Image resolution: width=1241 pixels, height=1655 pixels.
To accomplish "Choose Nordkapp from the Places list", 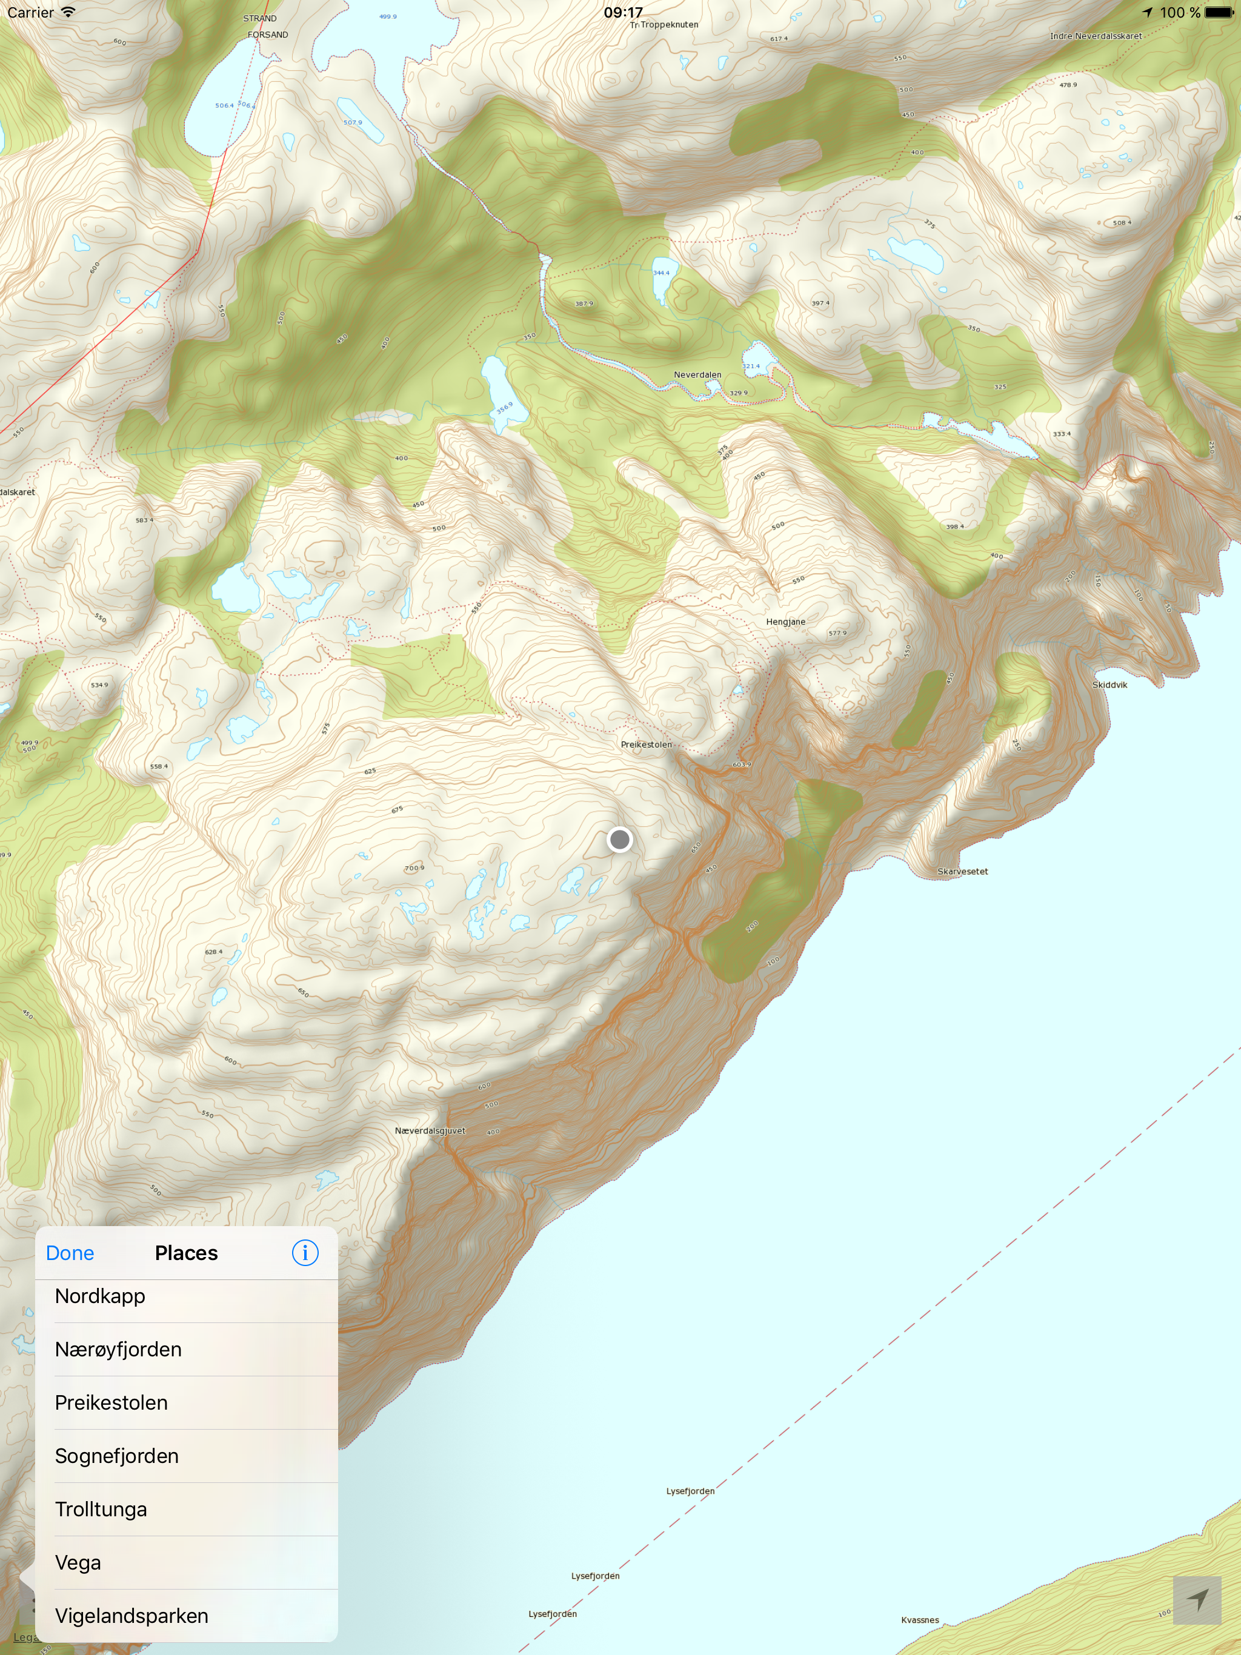I will pyautogui.click(x=187, y=1296).
